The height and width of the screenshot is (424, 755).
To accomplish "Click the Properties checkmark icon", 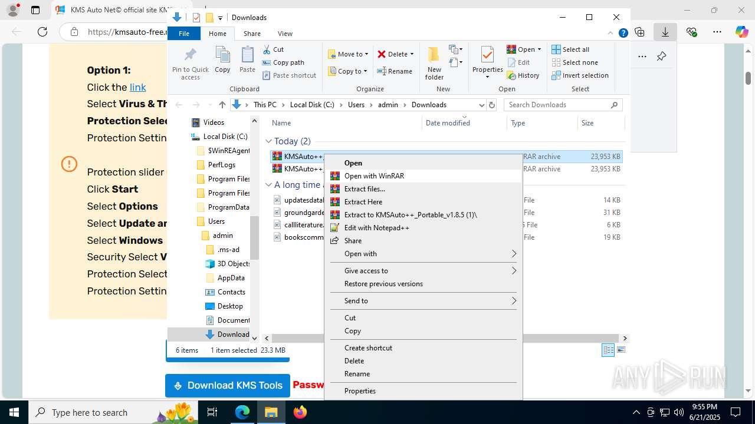I will pyautogui.click(x=487, y=56).
